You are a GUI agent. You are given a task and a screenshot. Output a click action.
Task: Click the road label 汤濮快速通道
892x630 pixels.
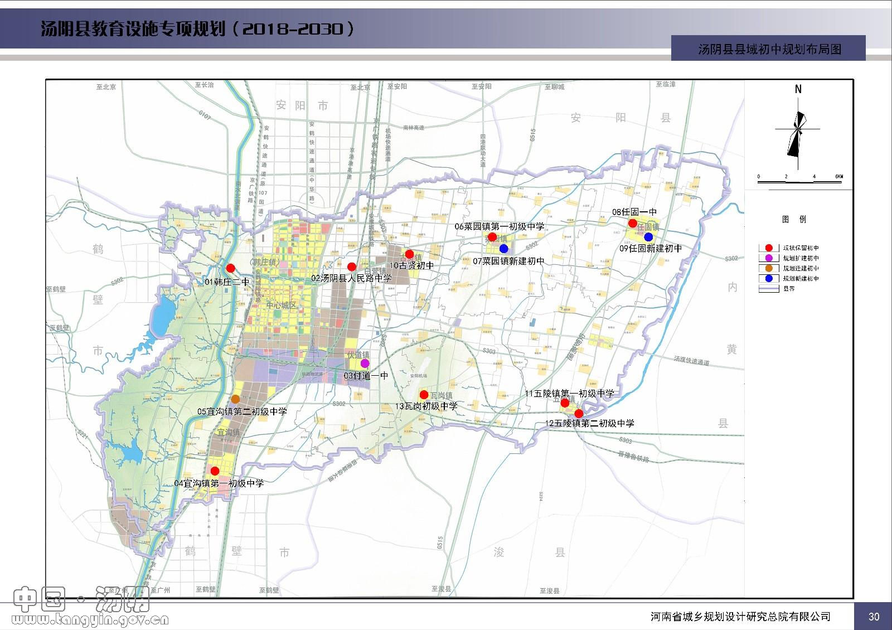(x=691, y=361)
